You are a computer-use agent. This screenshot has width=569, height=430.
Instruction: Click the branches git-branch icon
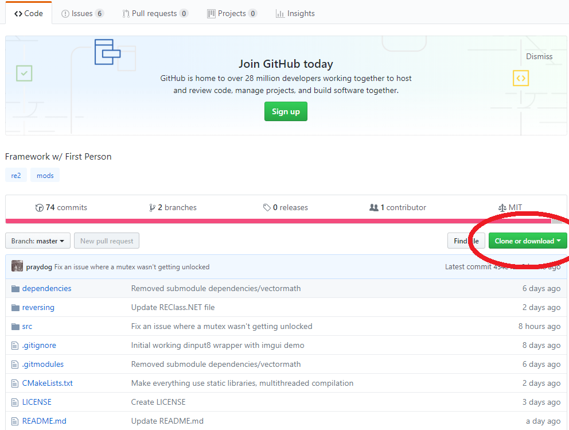click(x=152, y=208)
